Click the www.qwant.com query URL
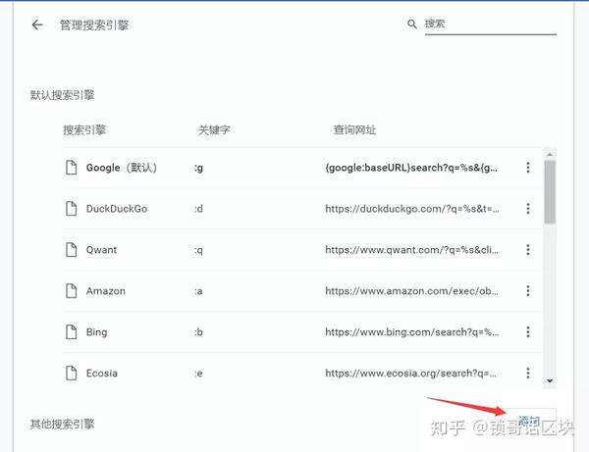589x452 pixels. click(x=411, y=250)
